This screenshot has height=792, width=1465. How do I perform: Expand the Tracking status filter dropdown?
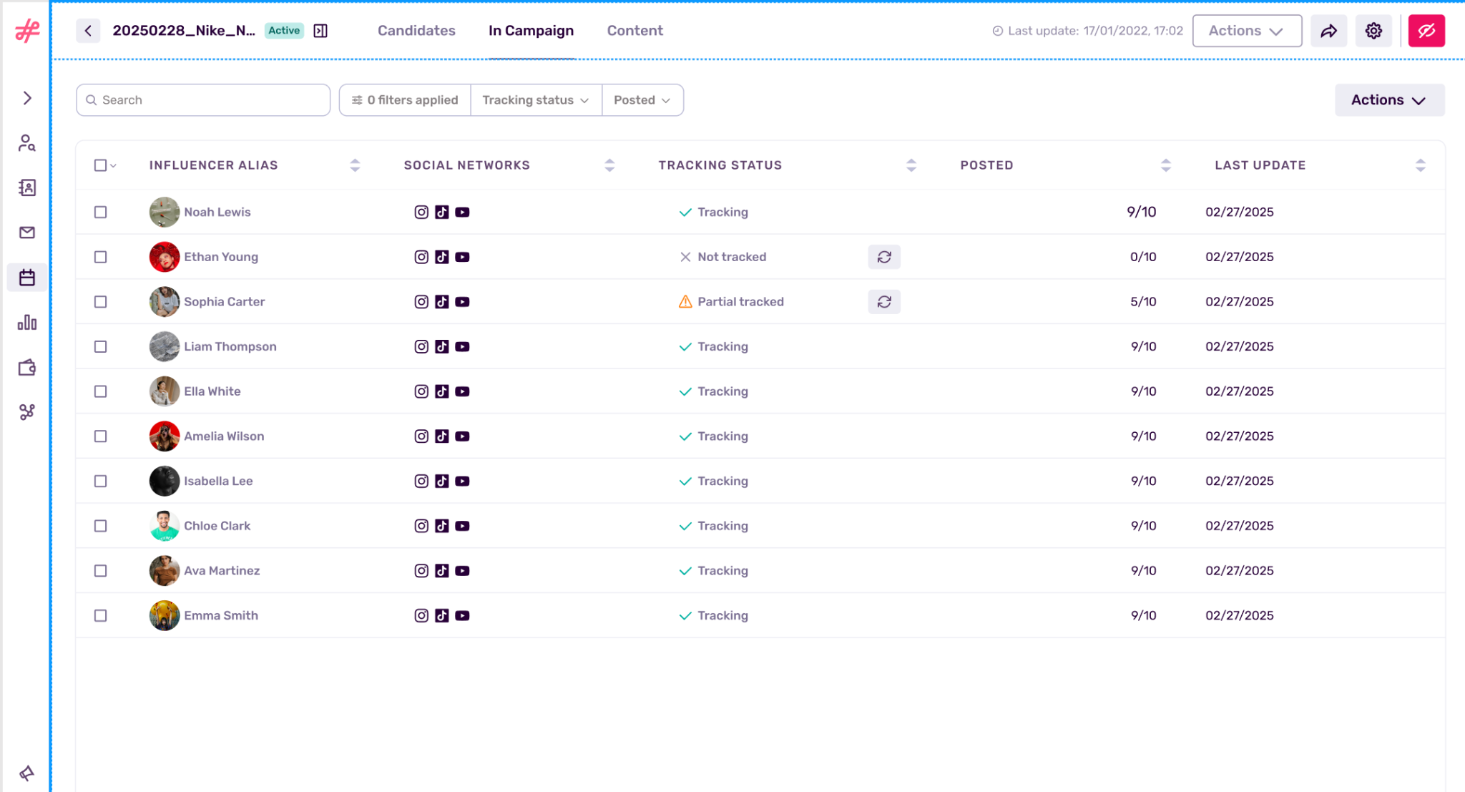pos(536,100)
